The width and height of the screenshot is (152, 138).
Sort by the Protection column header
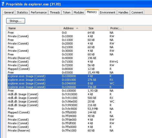(x=116, y=28)
